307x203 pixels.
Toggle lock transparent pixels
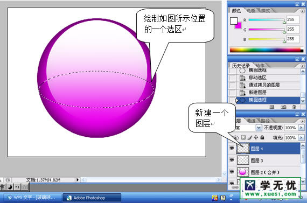pos(243,137)
